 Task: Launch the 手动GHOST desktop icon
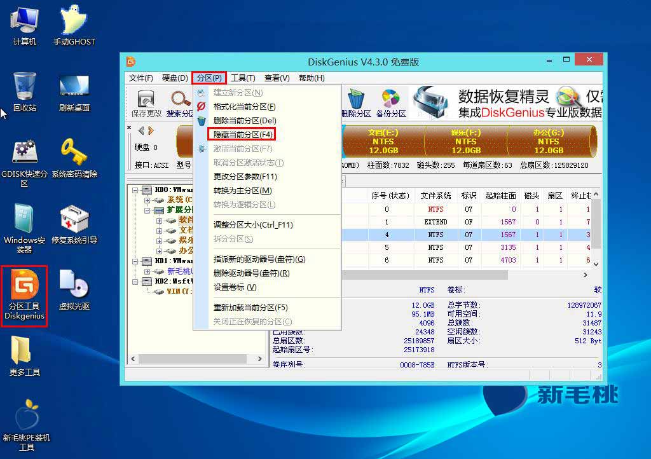[74, 25]
